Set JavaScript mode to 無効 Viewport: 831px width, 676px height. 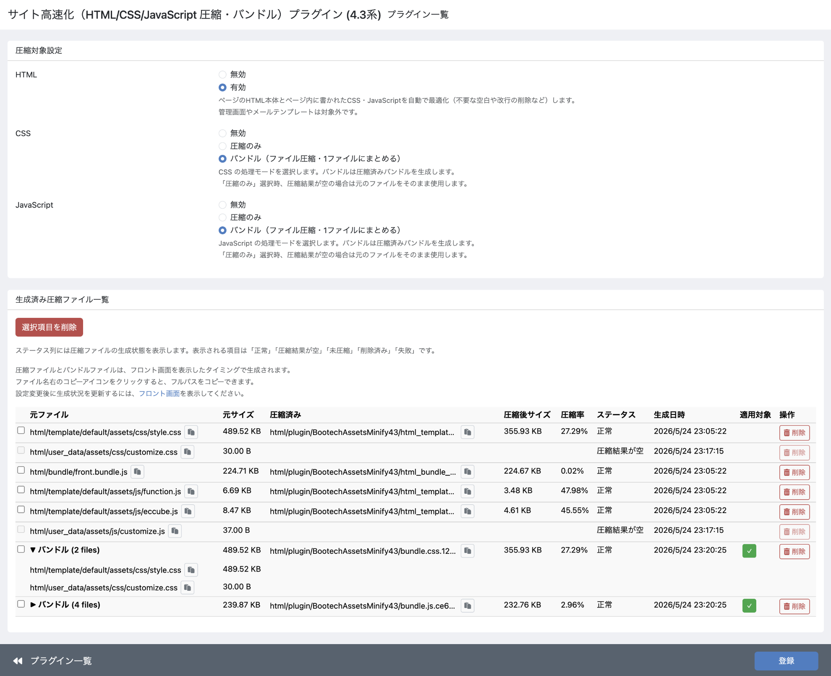[x=222, y=205]
